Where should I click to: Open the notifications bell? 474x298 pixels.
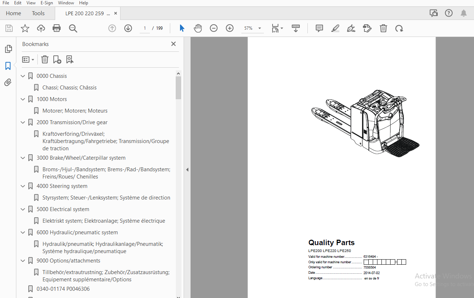(x=464, y=13)
